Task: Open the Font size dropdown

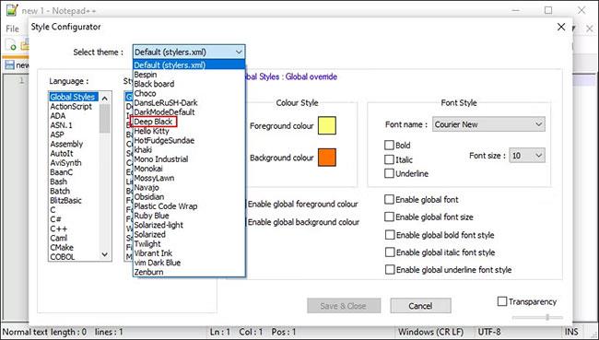Action: 527,156
